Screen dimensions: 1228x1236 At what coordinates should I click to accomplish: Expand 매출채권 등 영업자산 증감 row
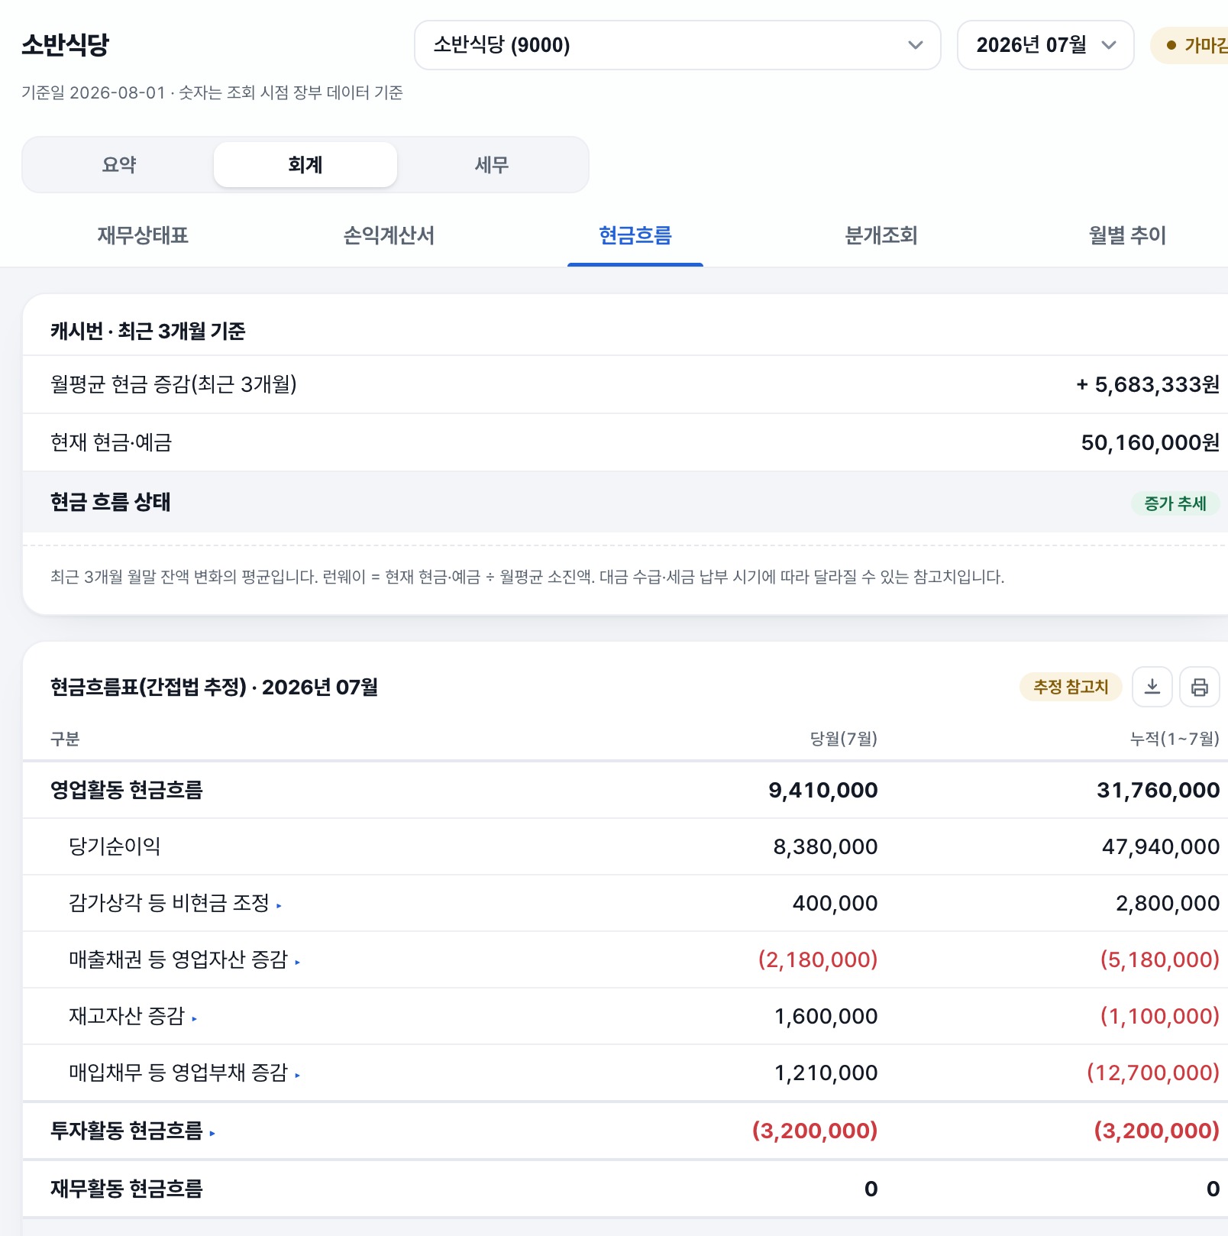[x=298, y=962]
